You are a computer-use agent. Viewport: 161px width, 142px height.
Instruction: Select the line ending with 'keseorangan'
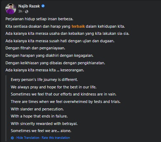click(45, 70)
